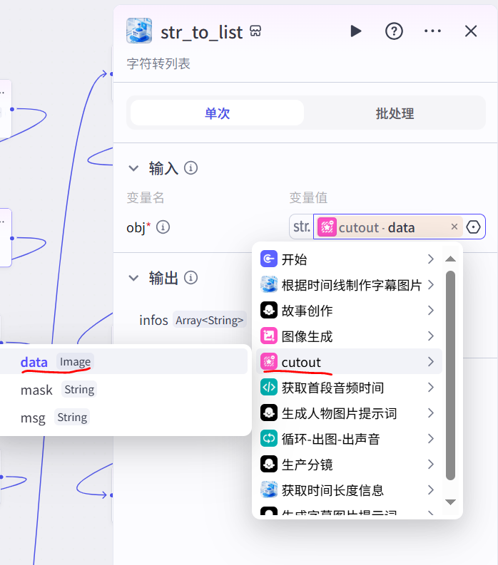This screenshot has width=498, height=565.
Task: Close the str_to_list panel
Action: (471, 31)
